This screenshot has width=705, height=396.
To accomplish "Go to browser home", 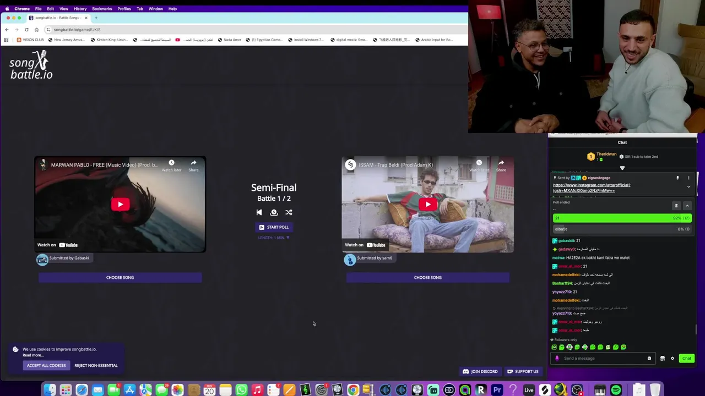I will pos(36,30).
